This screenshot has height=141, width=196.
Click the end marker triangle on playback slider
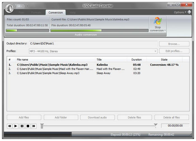pos(156,124)
